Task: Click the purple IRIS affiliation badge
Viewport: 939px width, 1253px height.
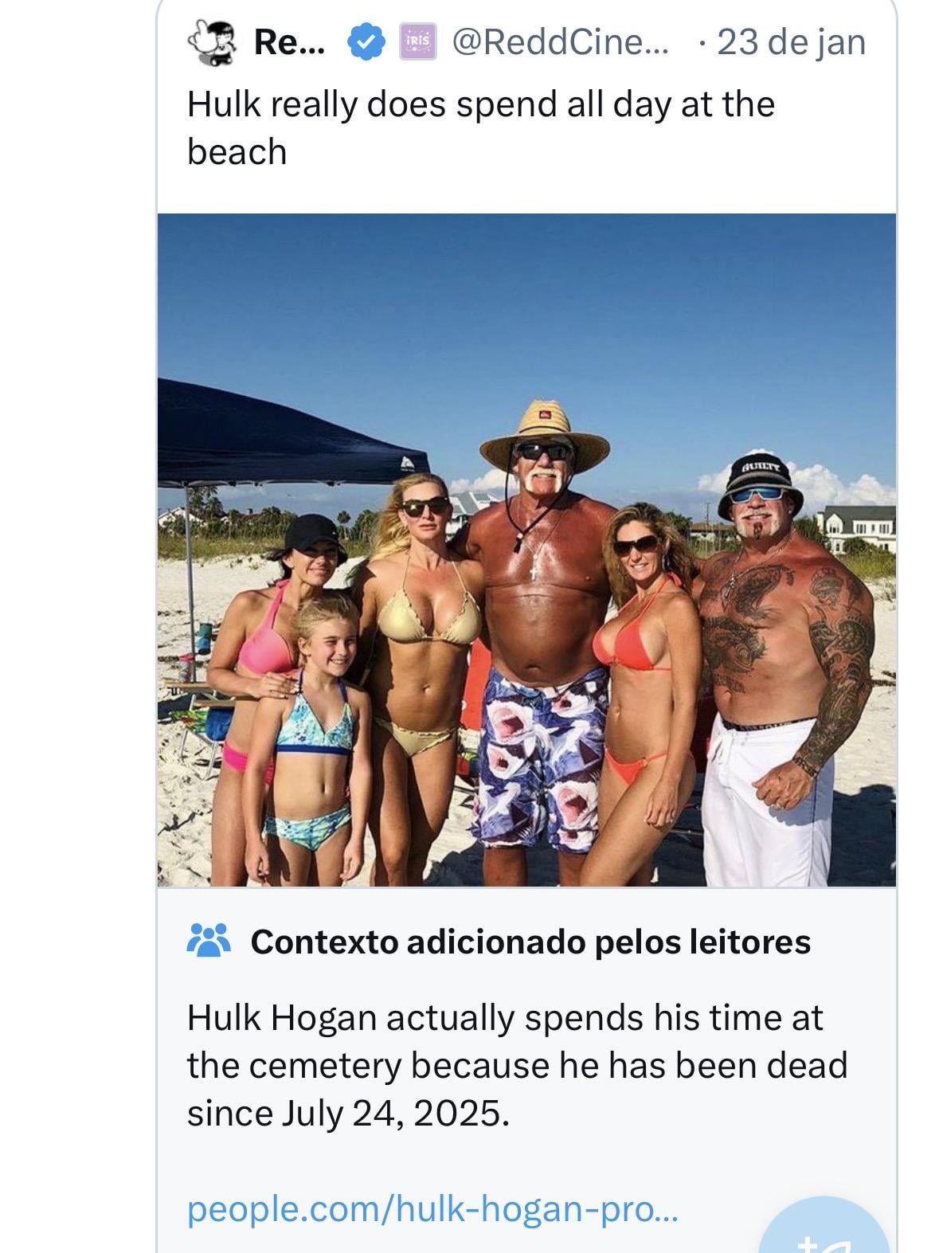Action: point(418,41)
